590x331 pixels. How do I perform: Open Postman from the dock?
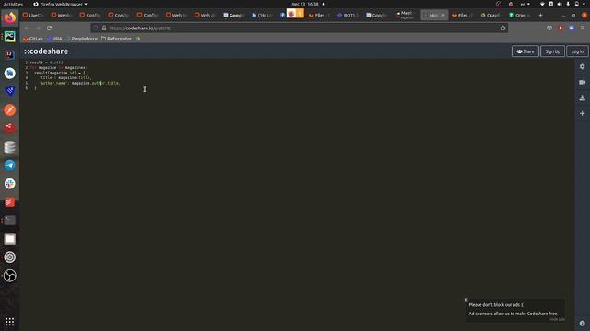point(10,110)
